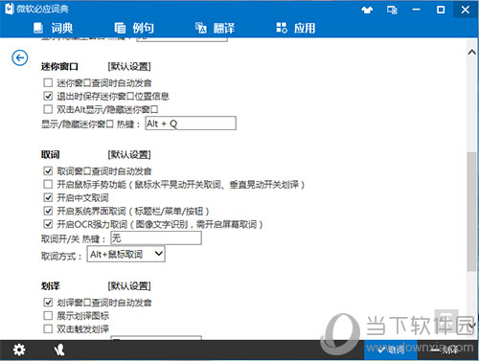Reset 迷你窗口 section to 默认设置
Viewport: 479px width, 361px height.
click(129, 66)
